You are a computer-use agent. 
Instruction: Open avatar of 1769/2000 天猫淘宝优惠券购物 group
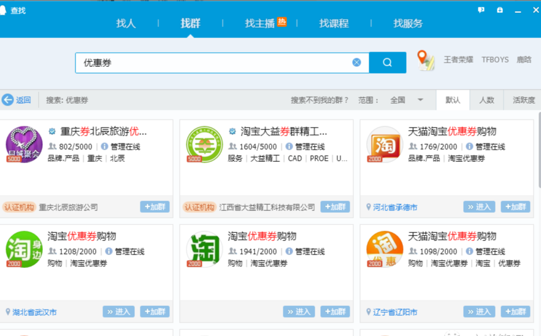coord(385,145)
